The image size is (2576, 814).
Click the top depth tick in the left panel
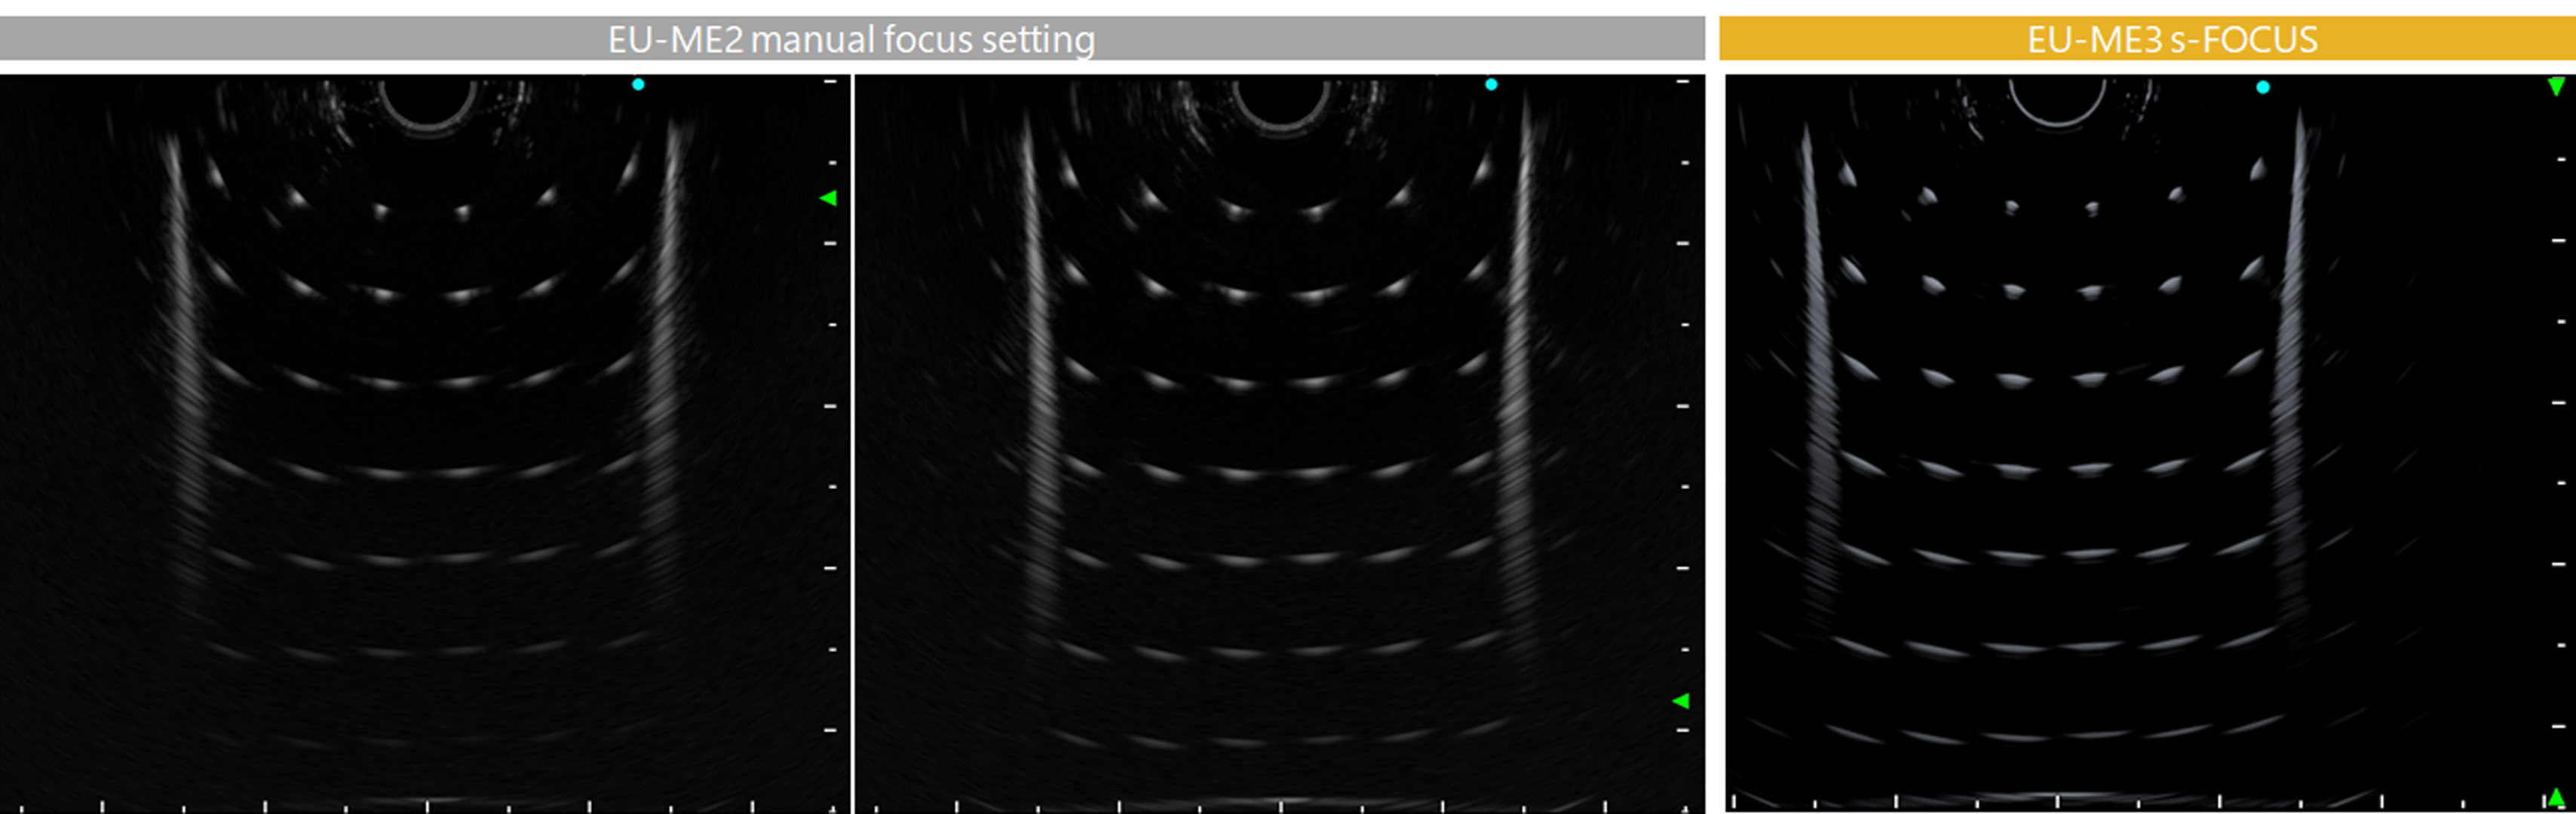pyautogui.click(x=830, y=81)
